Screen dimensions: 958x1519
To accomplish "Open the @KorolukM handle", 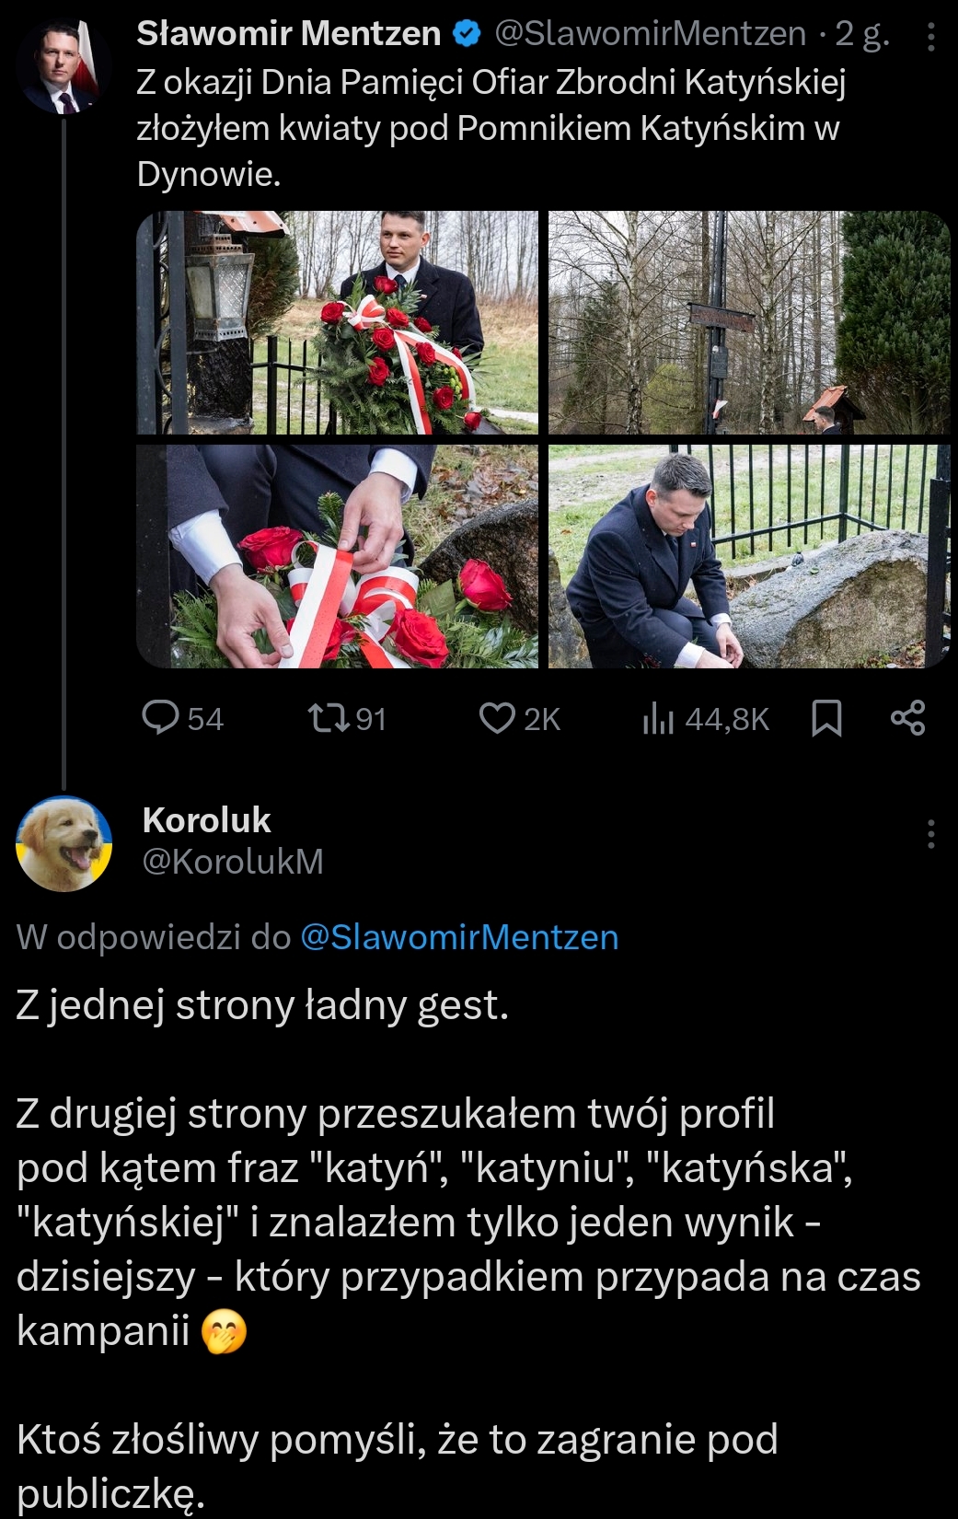I will pos(234,862).
